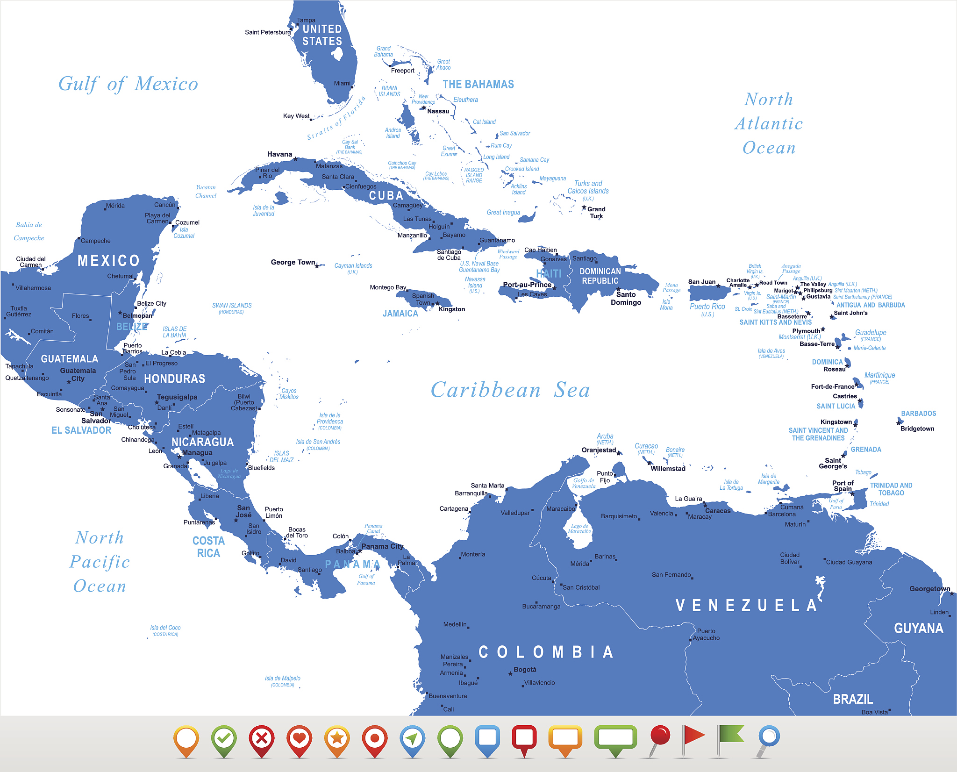Click the BARBADOS label
The width and height of the screenshot is (957, 772).
click(919, 414)
